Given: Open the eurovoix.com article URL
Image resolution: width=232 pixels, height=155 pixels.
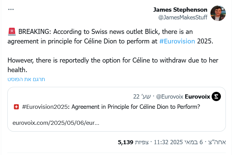Looking at the screenshot, I should pyautogui.click(x=56, y=123).
